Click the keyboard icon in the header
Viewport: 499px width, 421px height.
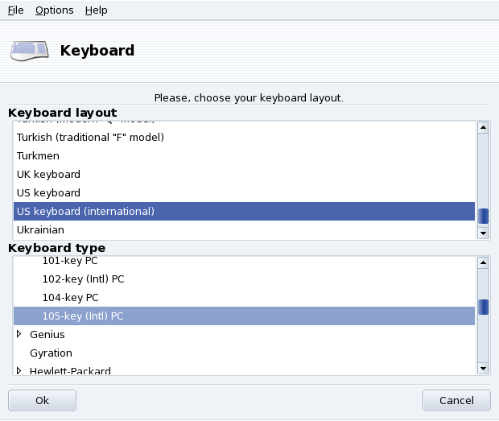coord(29,51)
